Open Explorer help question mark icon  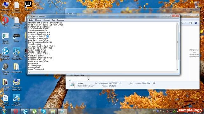click(x=196, y=23)
